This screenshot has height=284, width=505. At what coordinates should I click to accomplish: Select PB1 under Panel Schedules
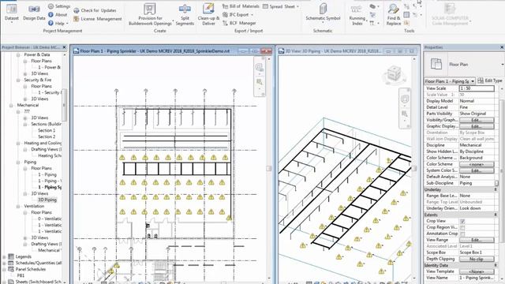tap(21, 275)
